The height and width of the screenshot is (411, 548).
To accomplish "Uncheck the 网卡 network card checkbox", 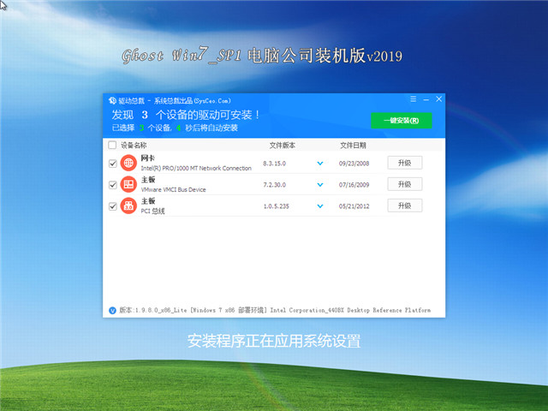I will pyautogui.click(x=113, y=163).
